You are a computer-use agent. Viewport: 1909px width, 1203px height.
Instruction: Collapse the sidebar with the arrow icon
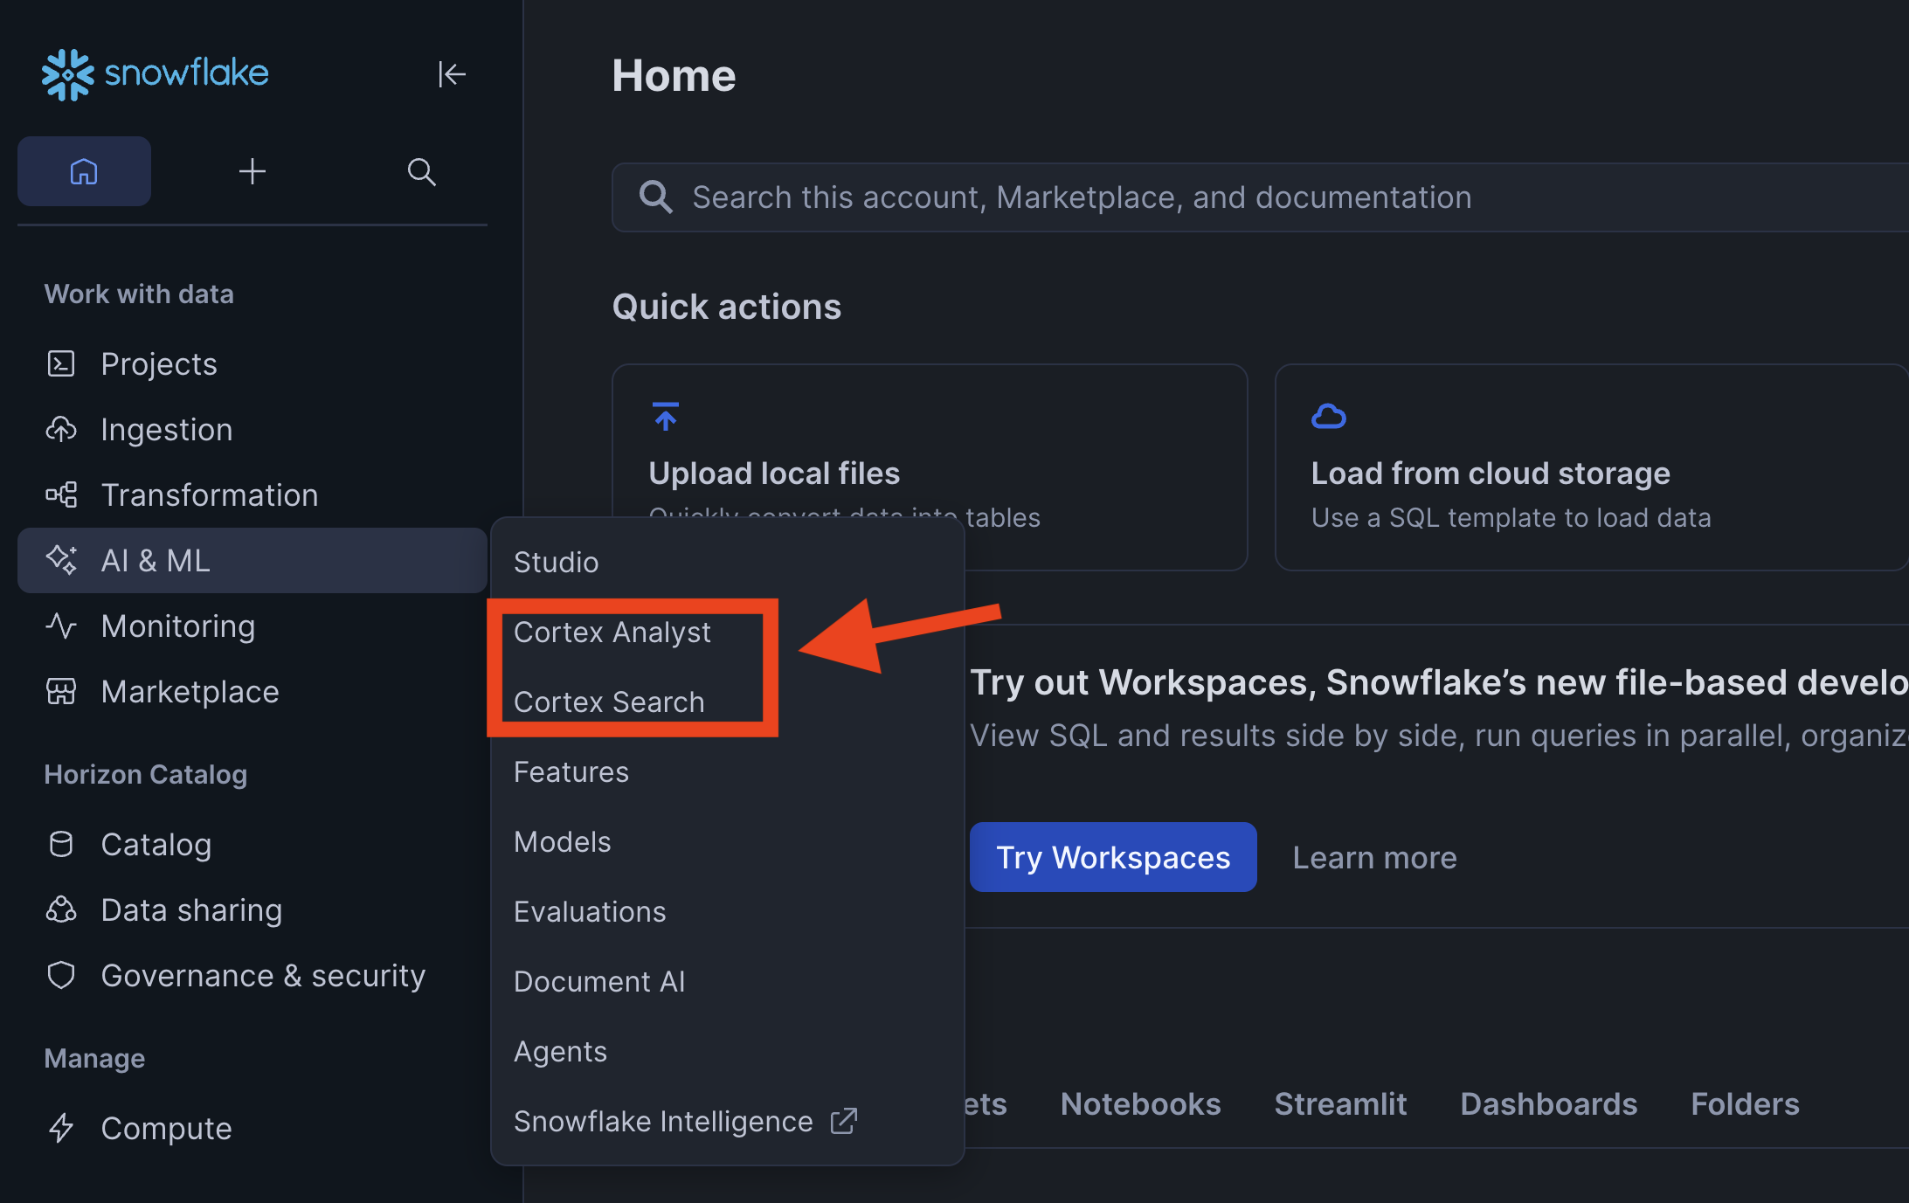pyautogui.click(x=452, y=74)
